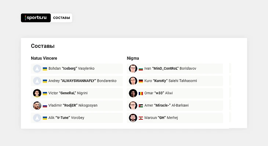
Task: Click V-Tune's placeholder avatar icon
Action: coord(37,118)
